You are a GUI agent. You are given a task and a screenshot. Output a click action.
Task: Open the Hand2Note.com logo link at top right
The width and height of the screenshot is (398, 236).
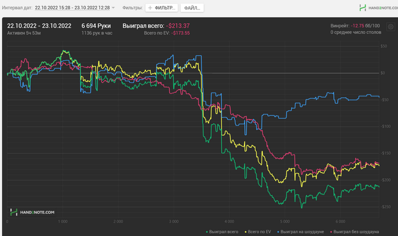[379, 8]
